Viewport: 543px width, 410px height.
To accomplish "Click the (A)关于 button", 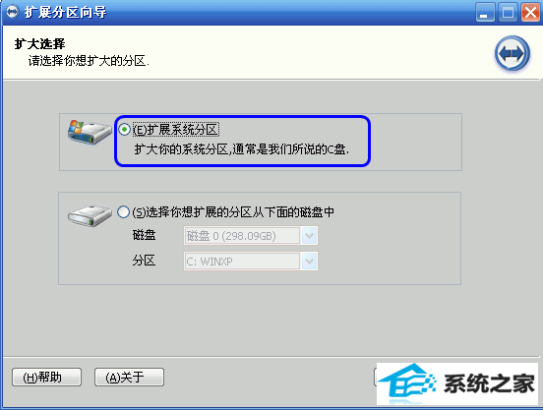I will click(x=129, y=377).
